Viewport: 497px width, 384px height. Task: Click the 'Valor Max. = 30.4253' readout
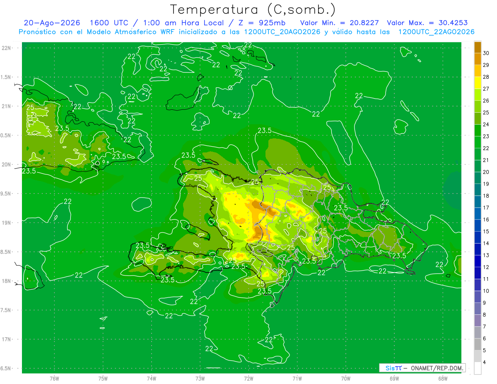(427, 23)
